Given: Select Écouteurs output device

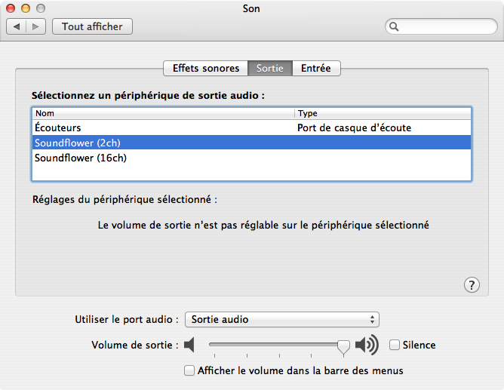Looking at the screenshot, I should [252, 127].
